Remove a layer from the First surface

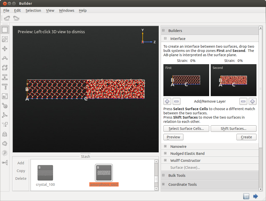176,101
